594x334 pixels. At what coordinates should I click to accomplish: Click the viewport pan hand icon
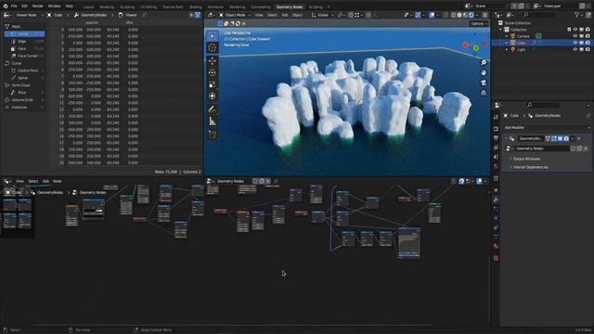coord(484,72)
